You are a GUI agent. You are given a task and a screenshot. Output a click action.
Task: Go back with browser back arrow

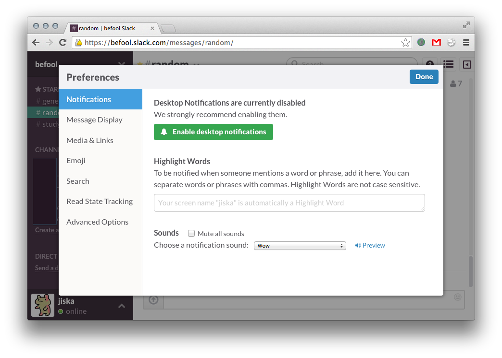36,42
